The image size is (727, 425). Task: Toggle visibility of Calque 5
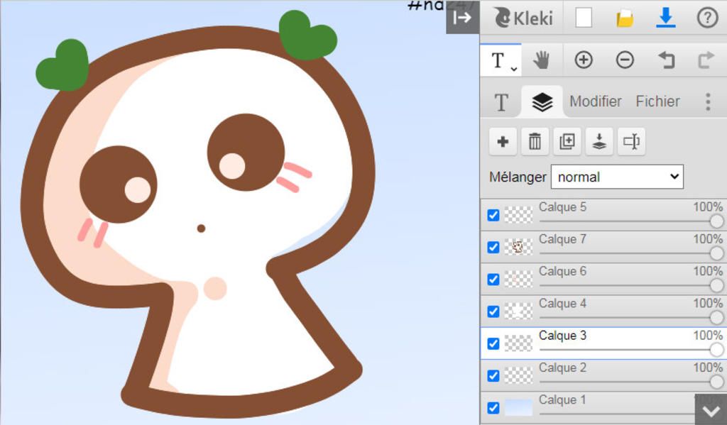tap(493, 215)
